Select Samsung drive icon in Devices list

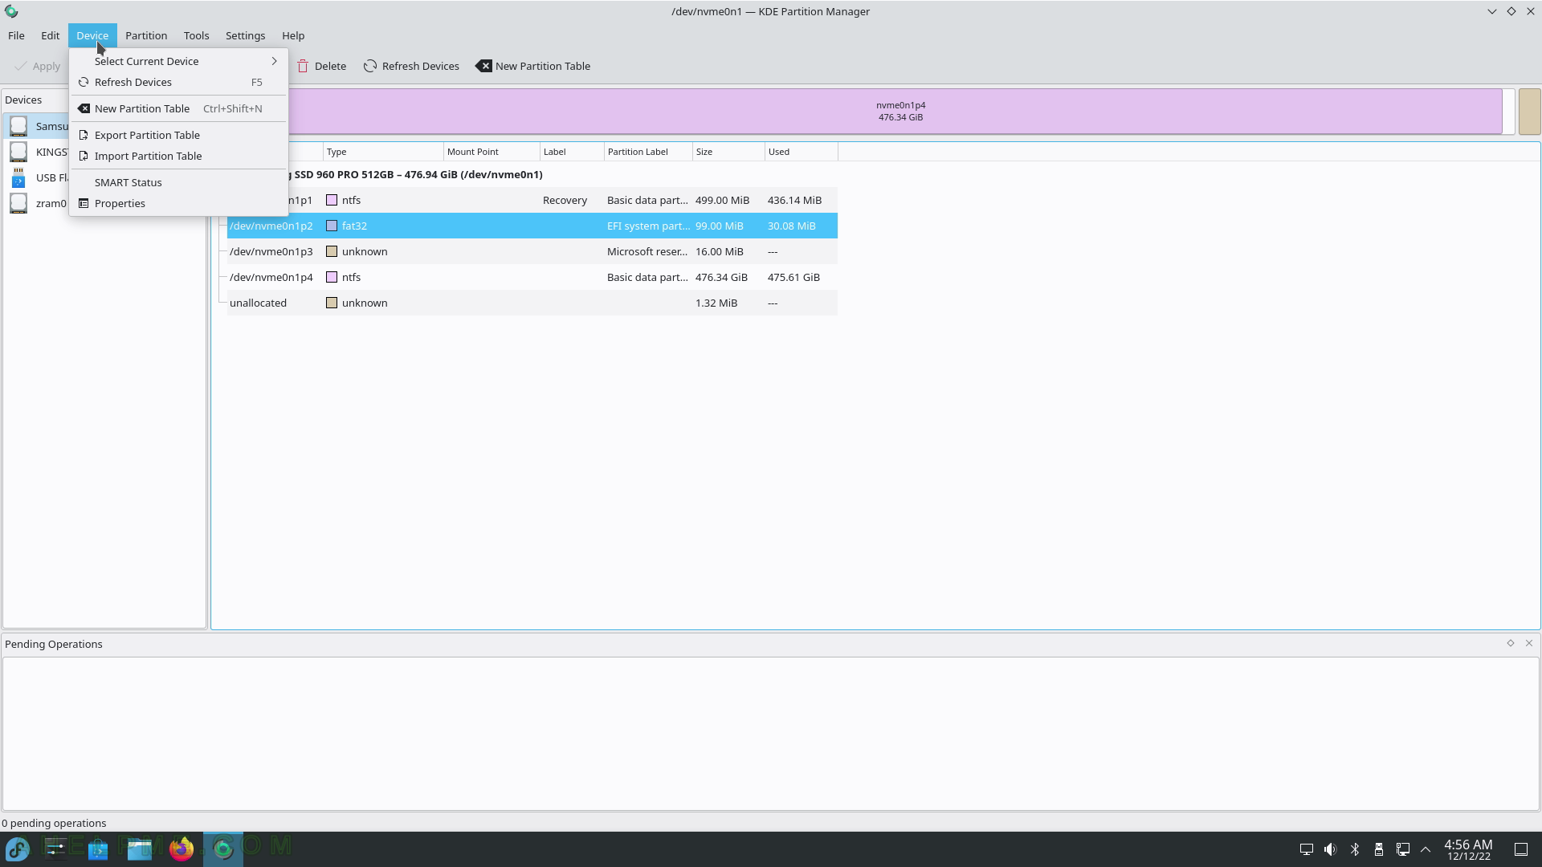18,126
